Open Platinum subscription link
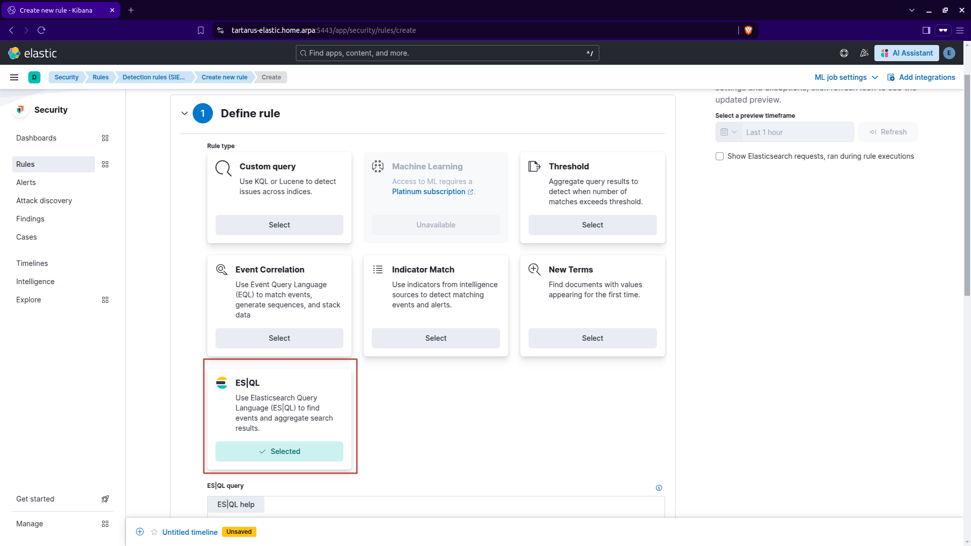The width and height of the screenshot is (971, 546). point(429,192)
